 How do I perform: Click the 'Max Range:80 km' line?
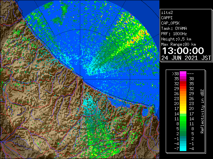point(178,44)
